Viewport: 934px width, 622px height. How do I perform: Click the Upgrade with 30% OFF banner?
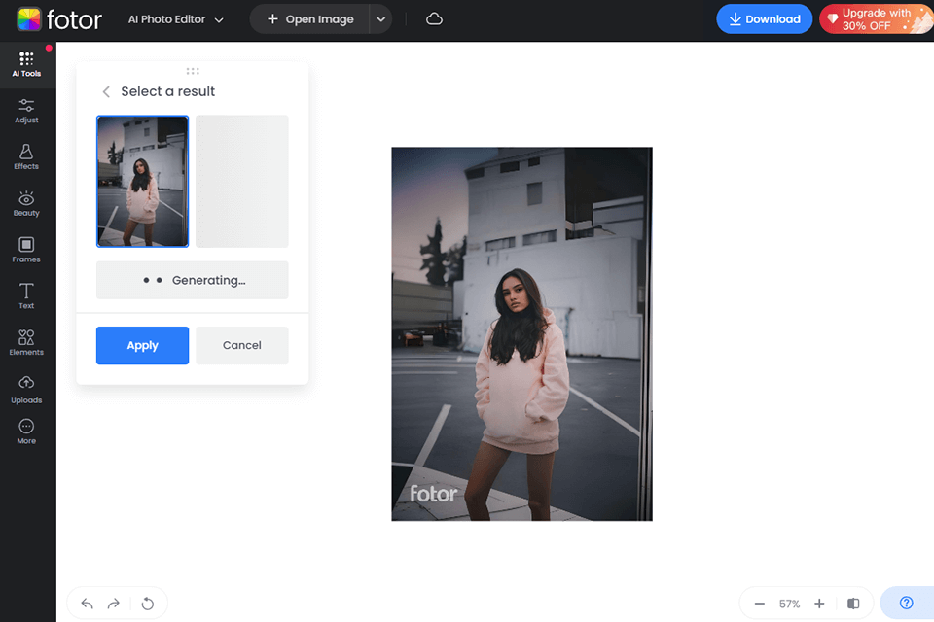click(877, 19)
